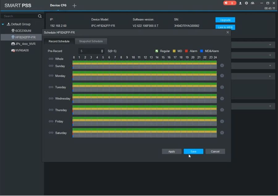Select the Record Schedule tab

pyautogui.click(x=59, y=41)
